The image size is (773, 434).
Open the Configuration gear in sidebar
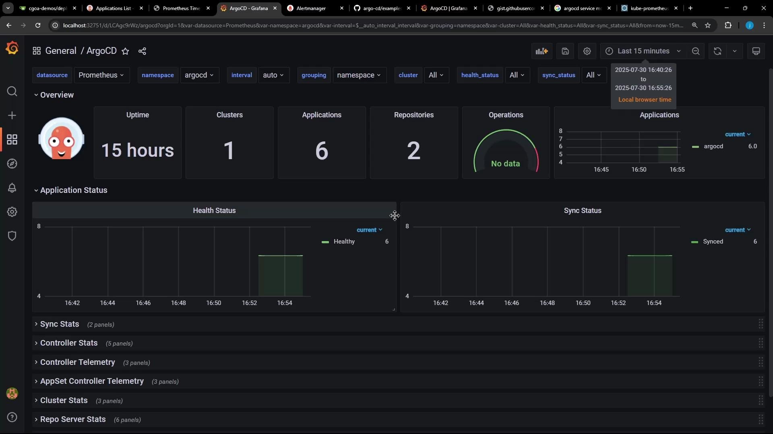click(x=12, y=212)
